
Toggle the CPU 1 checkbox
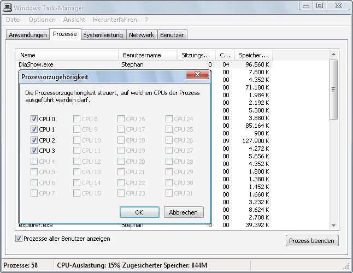[34, 129]
